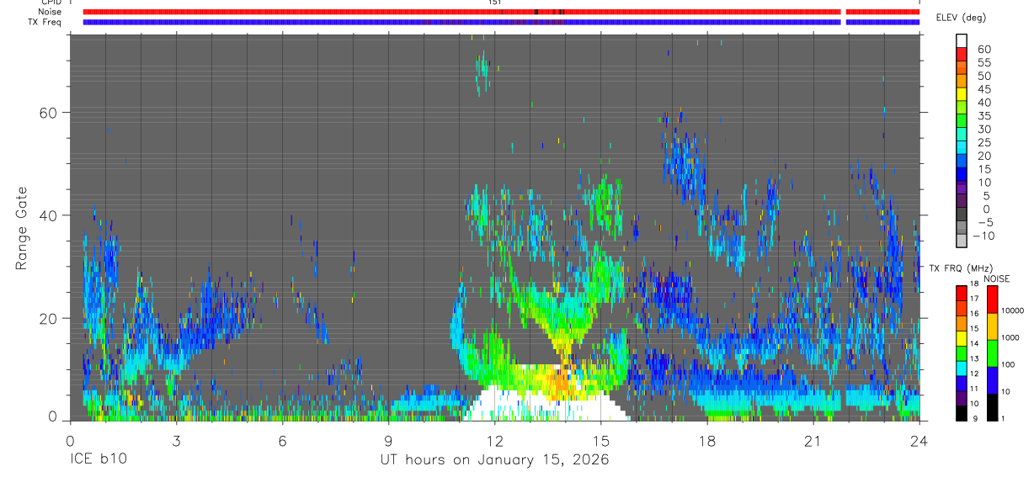The height and width of the screenshot is (477, 1034).
Task: Pick the black 1–10 NOISE swatch
Action: pyautogui.click(x=992, y=406)
